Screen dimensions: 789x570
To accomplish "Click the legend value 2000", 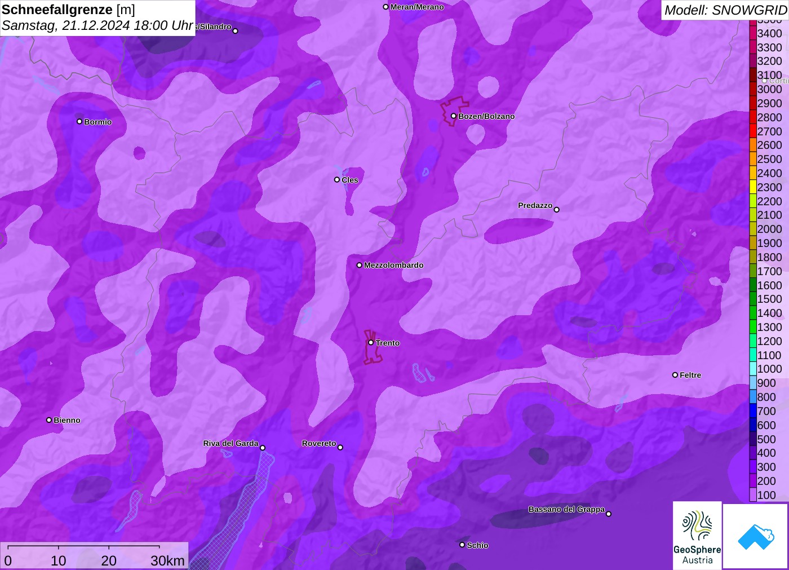I will pyautogui.click(x=770, y=229).
